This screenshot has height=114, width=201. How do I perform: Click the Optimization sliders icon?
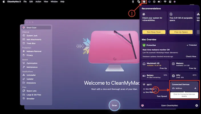point(24,63)
